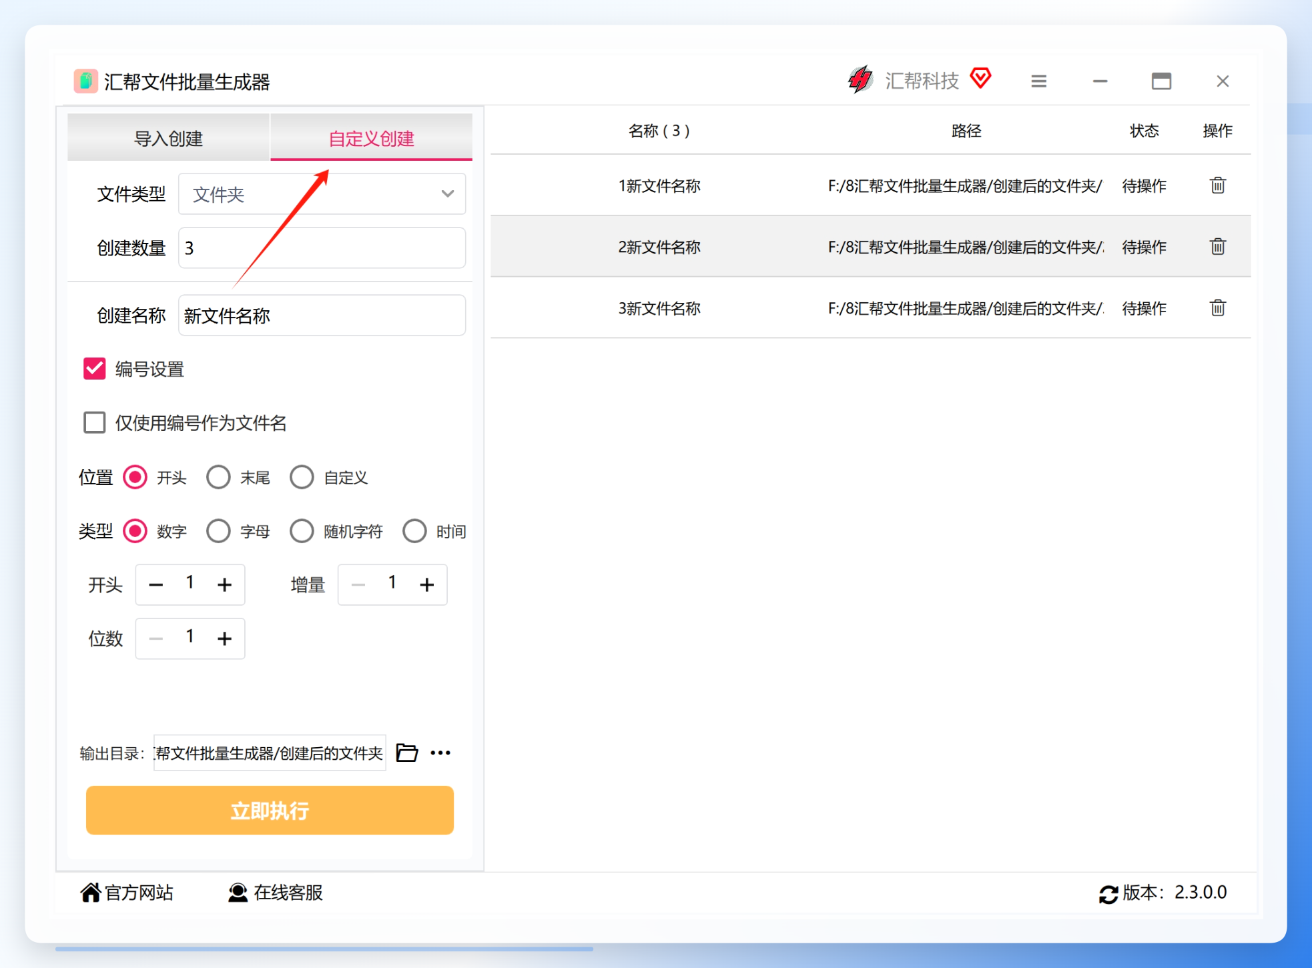The image size is (1312, 968).
Task: Click the 操作 column header
Action: tap(1217, 131)
